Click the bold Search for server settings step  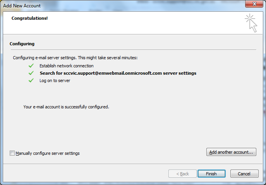[x=118, y=73]
